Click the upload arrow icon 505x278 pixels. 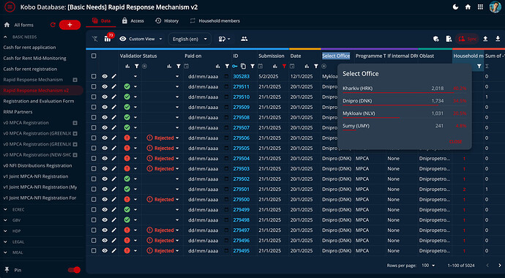click(485, 39)
